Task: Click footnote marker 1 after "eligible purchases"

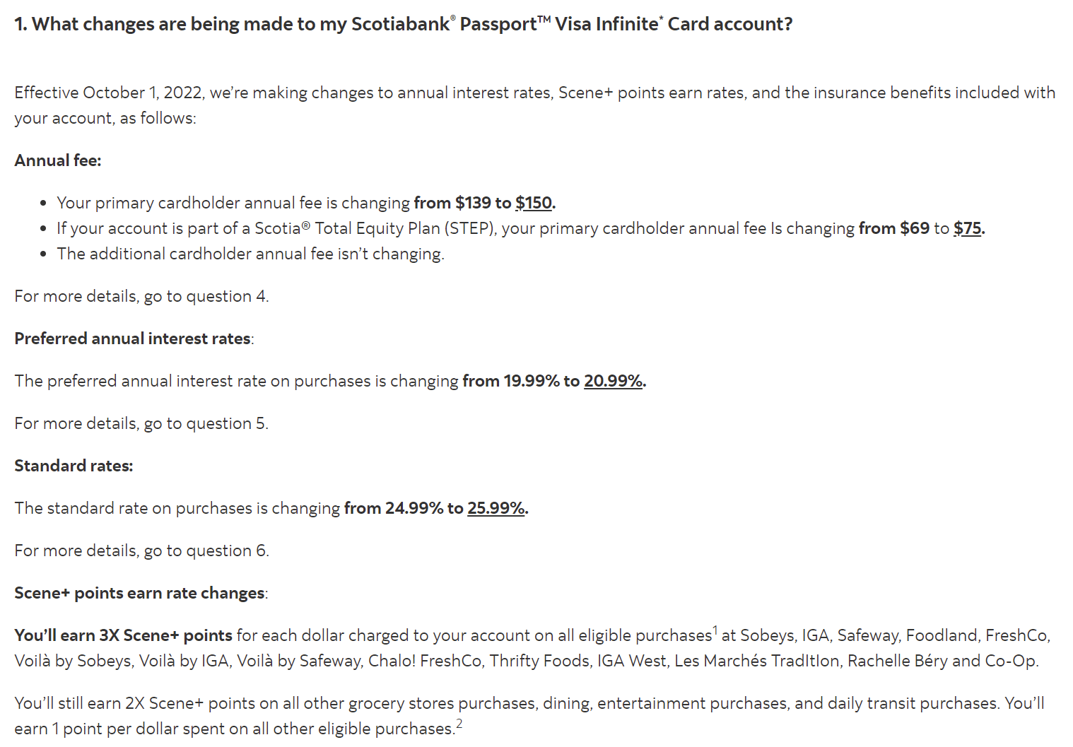Action: [x=715, y=630]
